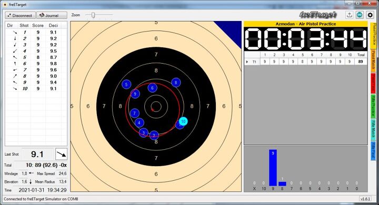Select decimal score 9.6 for shot 7
Viewport: 379px width, 205px height.
pyautogui.click(x=53, y=70)
